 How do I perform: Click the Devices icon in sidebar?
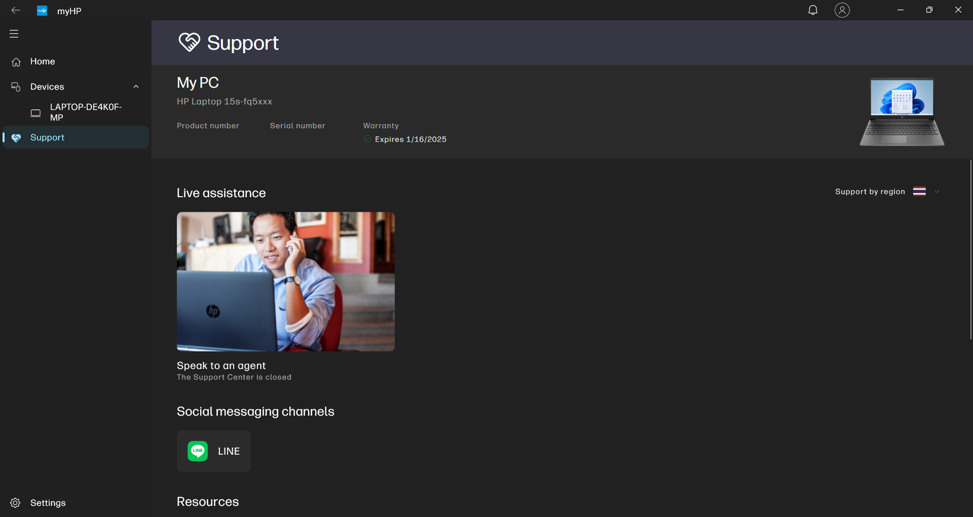[16, 87]
